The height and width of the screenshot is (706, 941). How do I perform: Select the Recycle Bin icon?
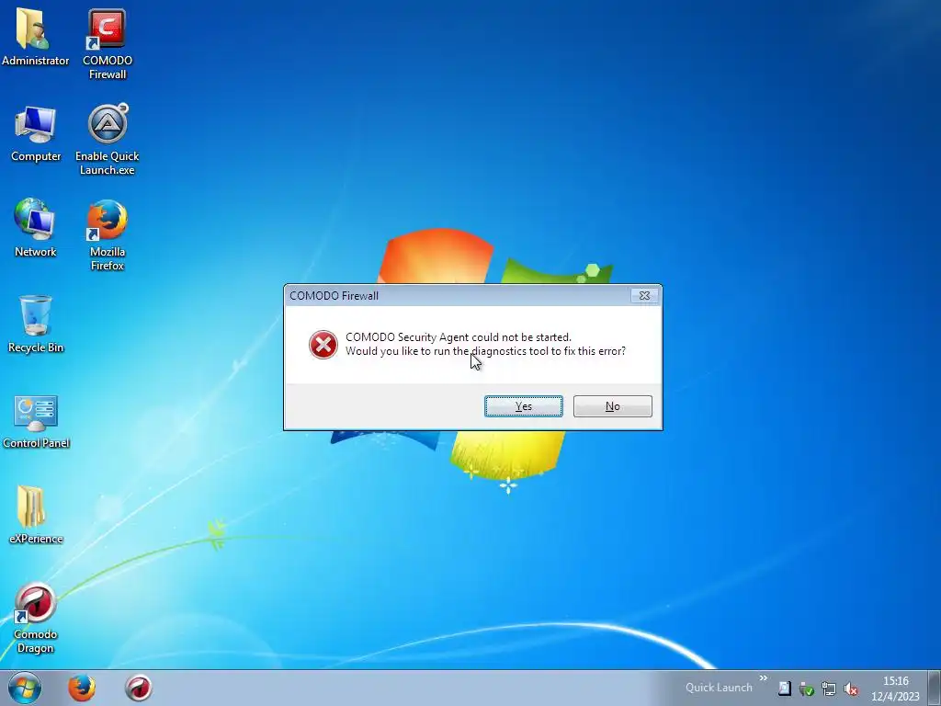[36, 324]
